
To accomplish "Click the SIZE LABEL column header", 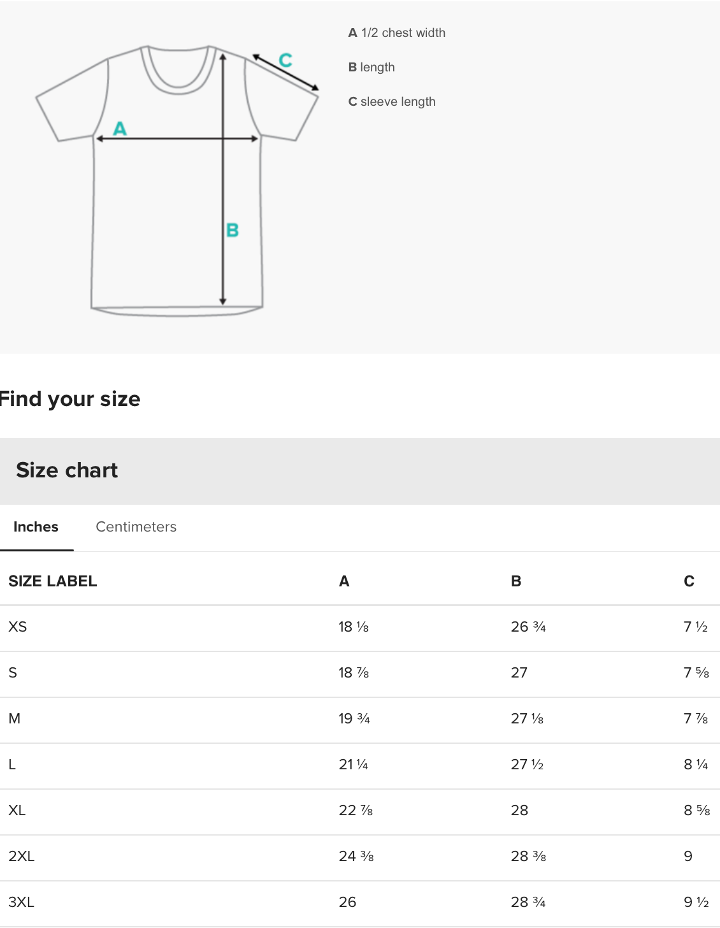I will [x=53, y=581].
